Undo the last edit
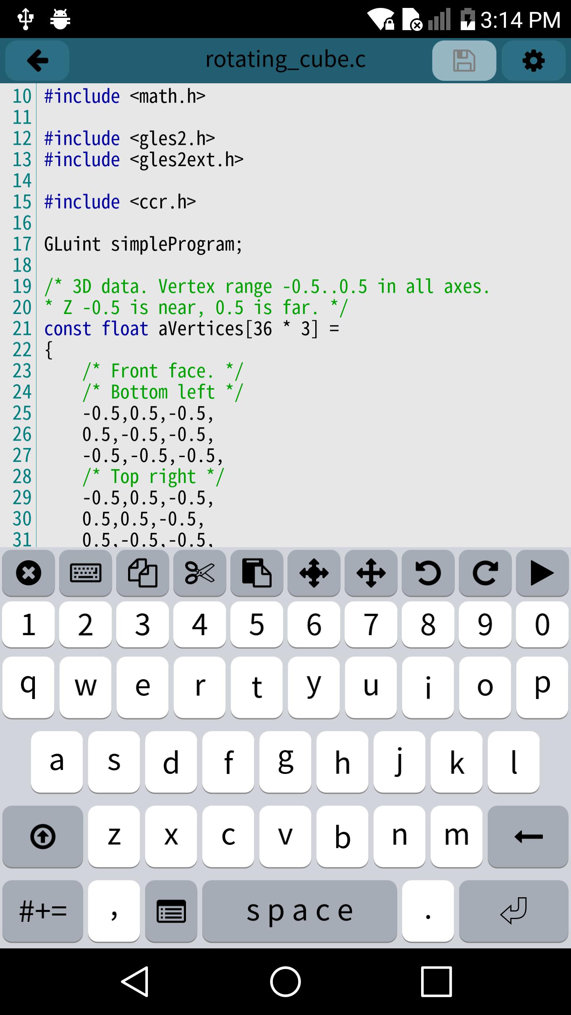This screenshot has height=1015, width=571. coord(428,573)
